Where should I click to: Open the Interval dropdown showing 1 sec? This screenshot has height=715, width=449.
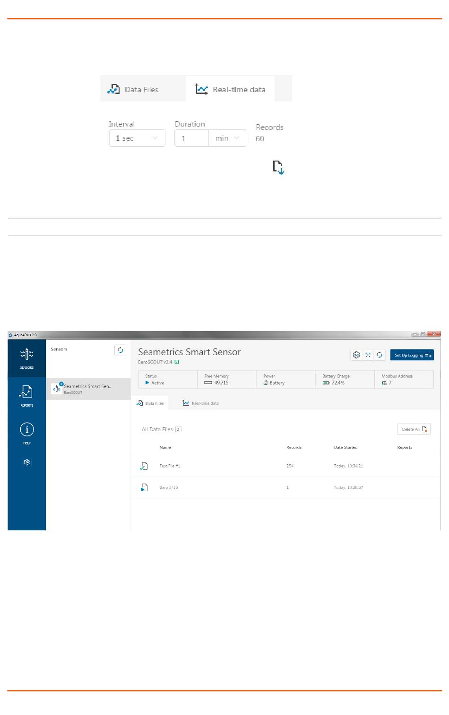(x=137, y=138)
